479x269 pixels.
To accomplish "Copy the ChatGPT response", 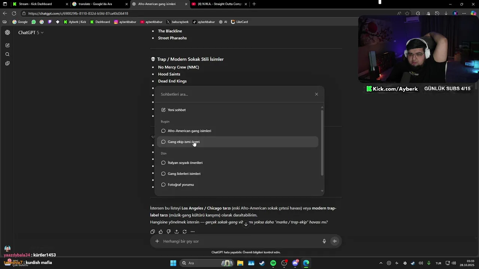I will point(153,232).
